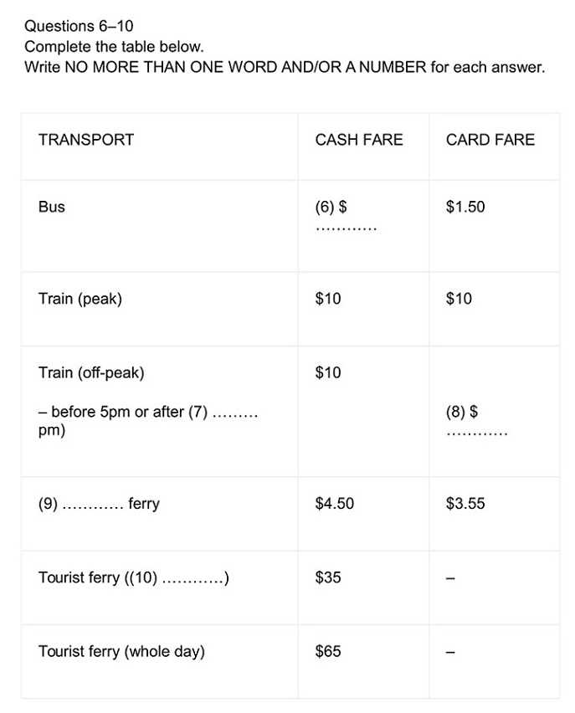575x713 pixels.
Task: Click the blank for question 7 time
Action: pyautogui.click(x=235, y=415)
